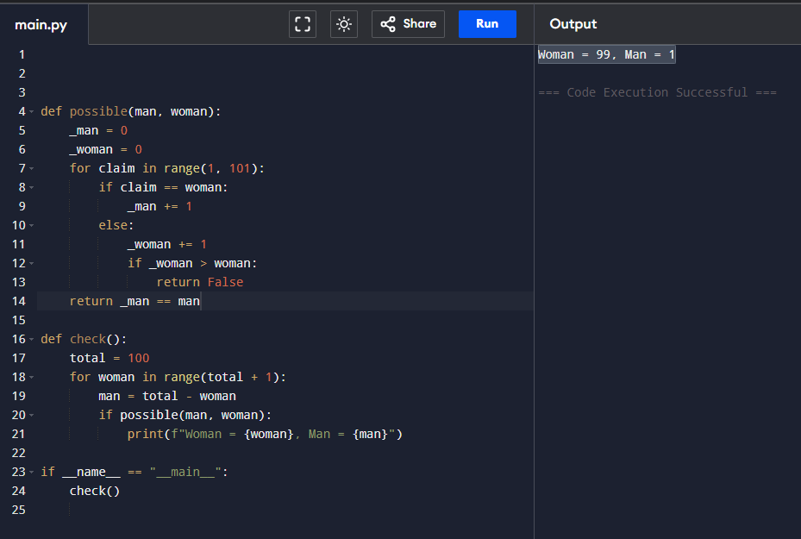Click 'def check():' definition line
Image resolution: width=801 pixels, height=539 pixels.
(84, 339)
